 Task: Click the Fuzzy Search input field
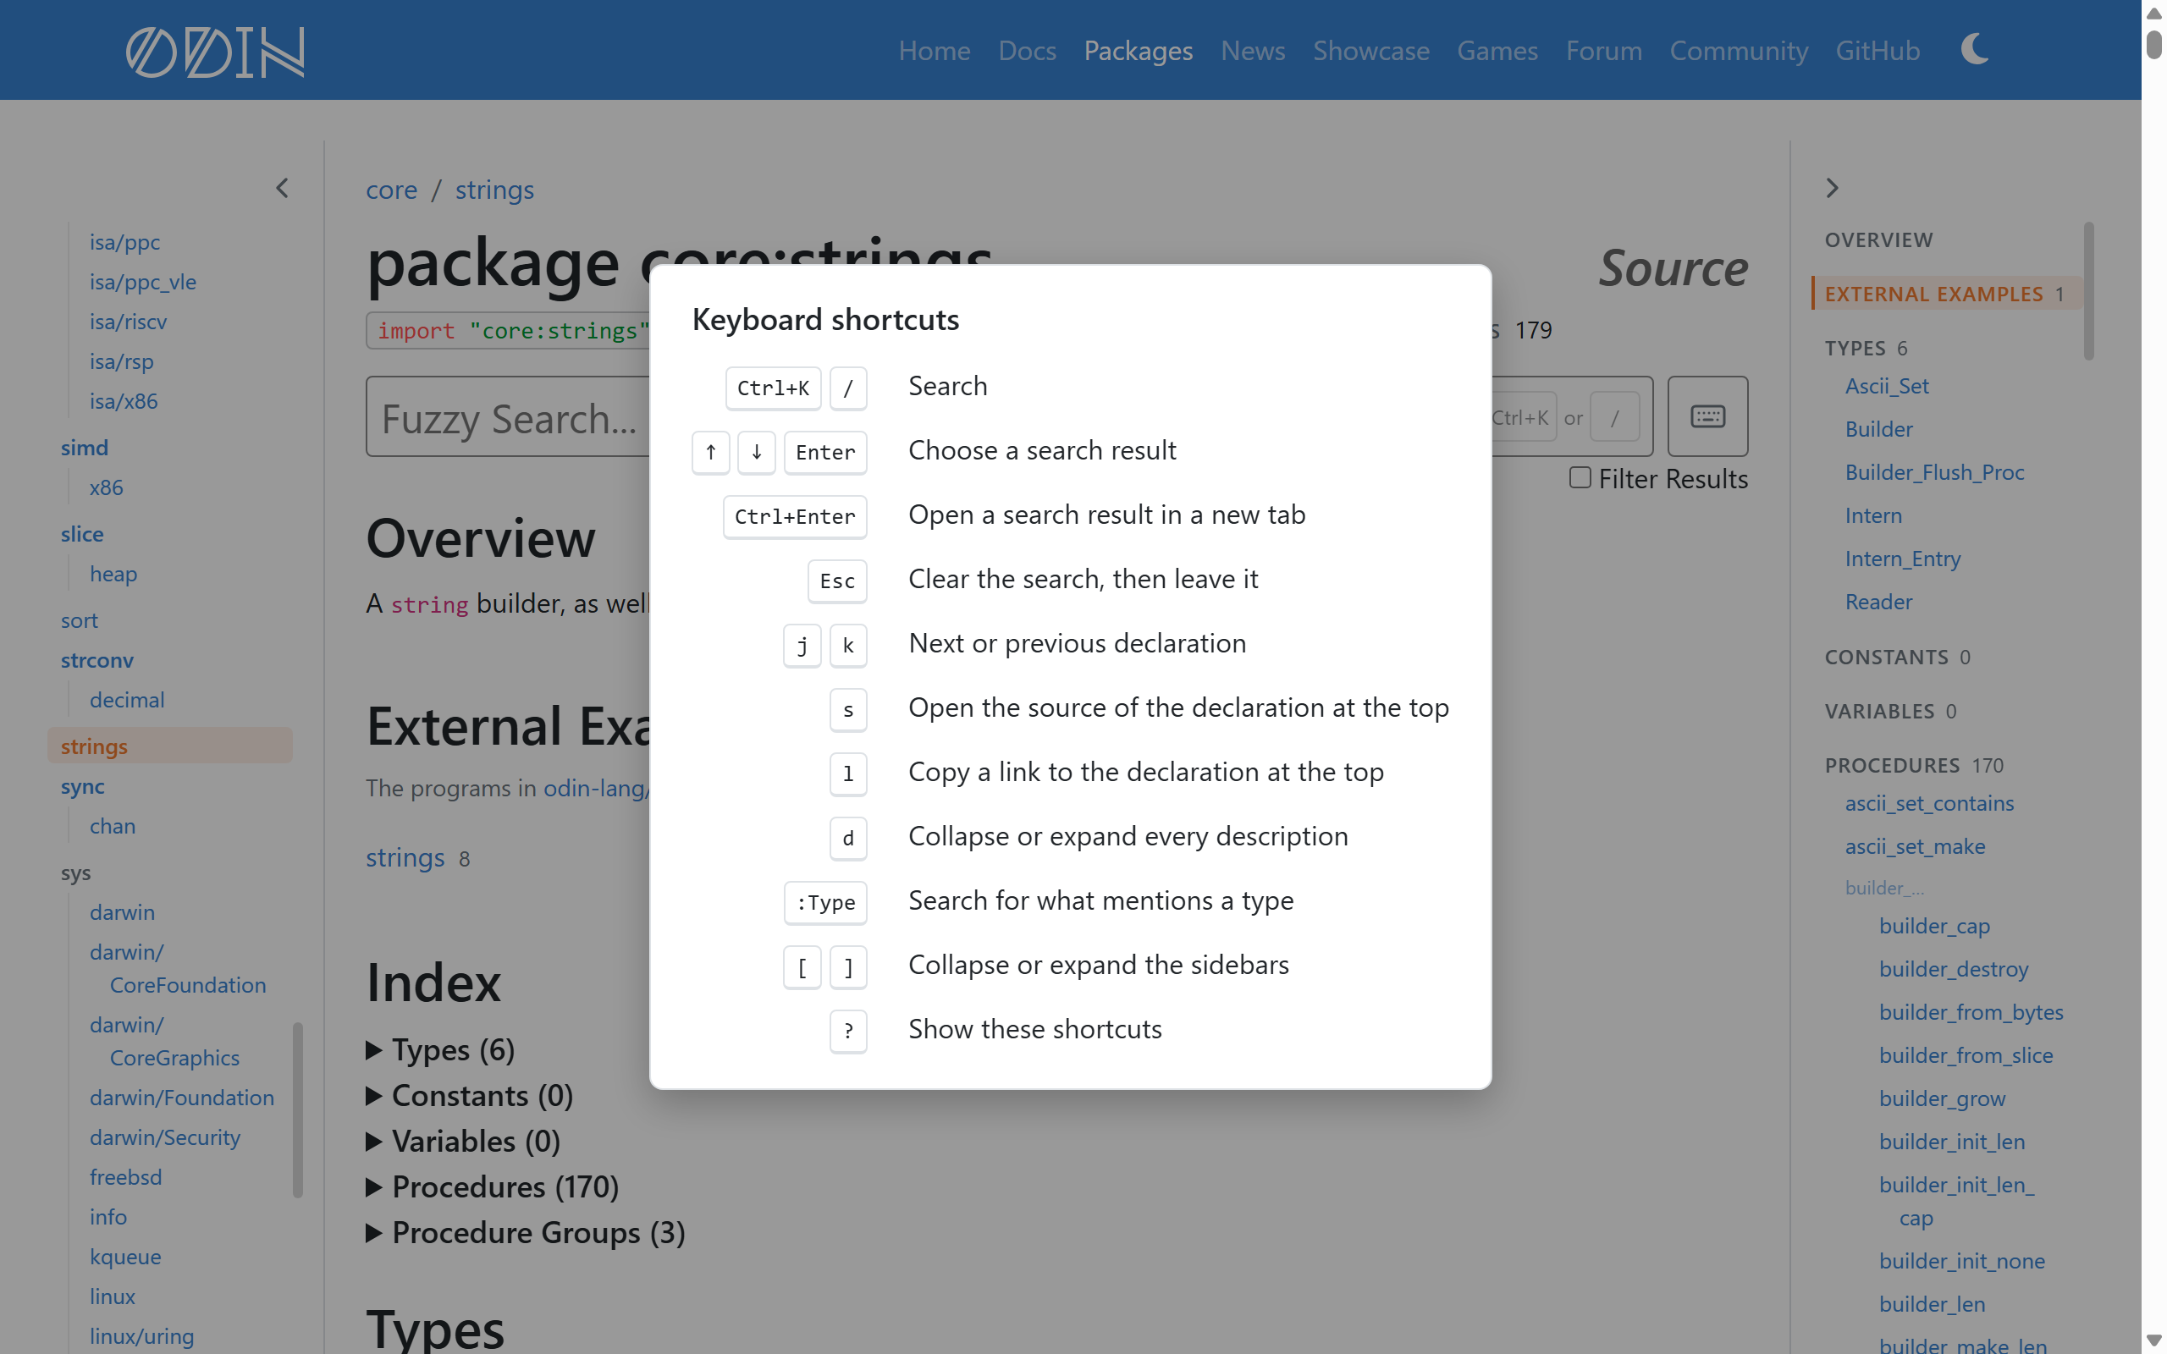508,417
